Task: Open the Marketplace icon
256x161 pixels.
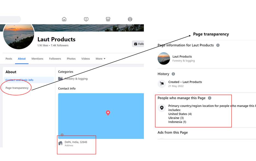Action: (108, 19)
